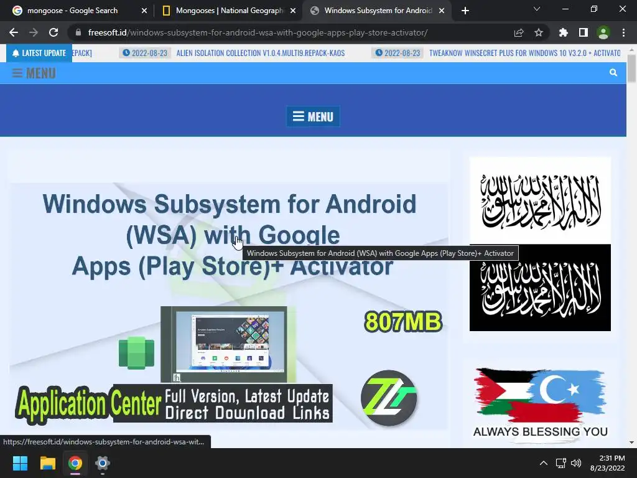The height and width of the screenshot is (478, 637).
Task: Close the mongoose Google Search tab
Action: tap(144, 11)
